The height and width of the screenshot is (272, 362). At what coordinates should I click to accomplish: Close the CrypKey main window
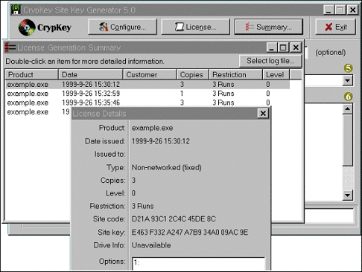[352, 10]
